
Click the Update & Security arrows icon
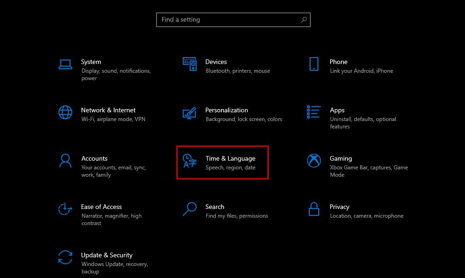pos(65,257)
